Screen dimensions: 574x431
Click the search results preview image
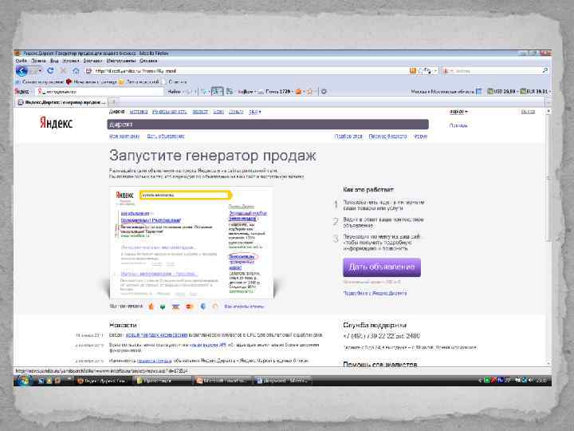[x=191, y=243]
